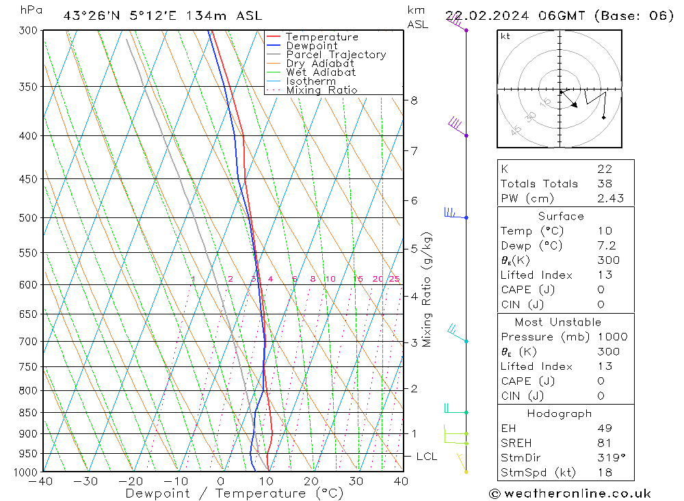
Task: Click the yellow wind barb near 1000 hPa
Action: click(x=462, y=463)
